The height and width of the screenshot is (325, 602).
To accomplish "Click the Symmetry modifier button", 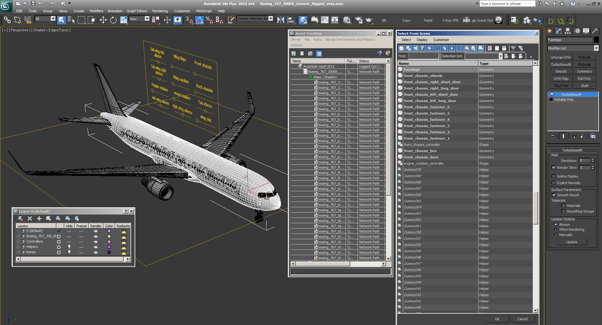I will pyautogui.click(x=585, y=71).
